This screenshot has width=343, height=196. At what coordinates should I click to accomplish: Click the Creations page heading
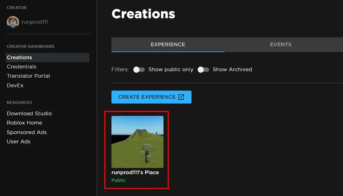[x=143, y=14]
